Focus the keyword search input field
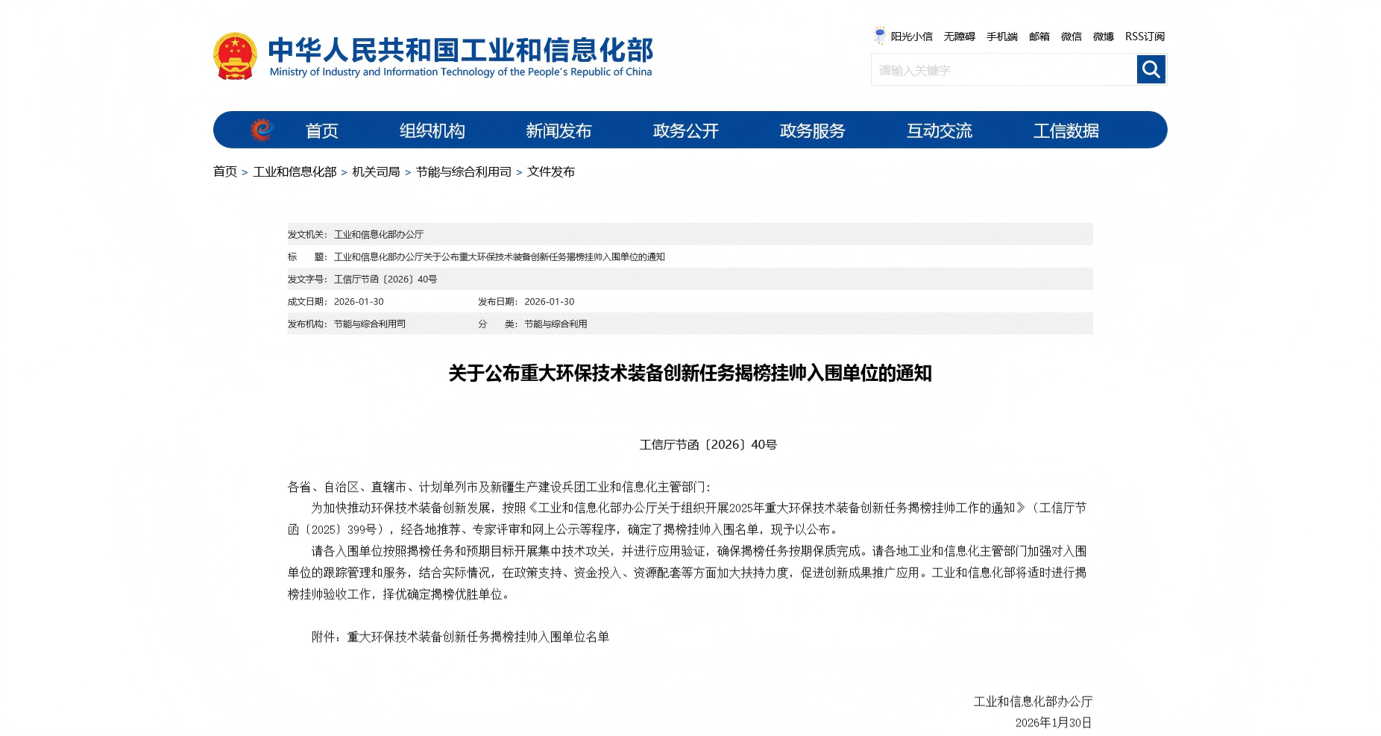Viewport: 1381px width, 736px height. point(1004,69)
